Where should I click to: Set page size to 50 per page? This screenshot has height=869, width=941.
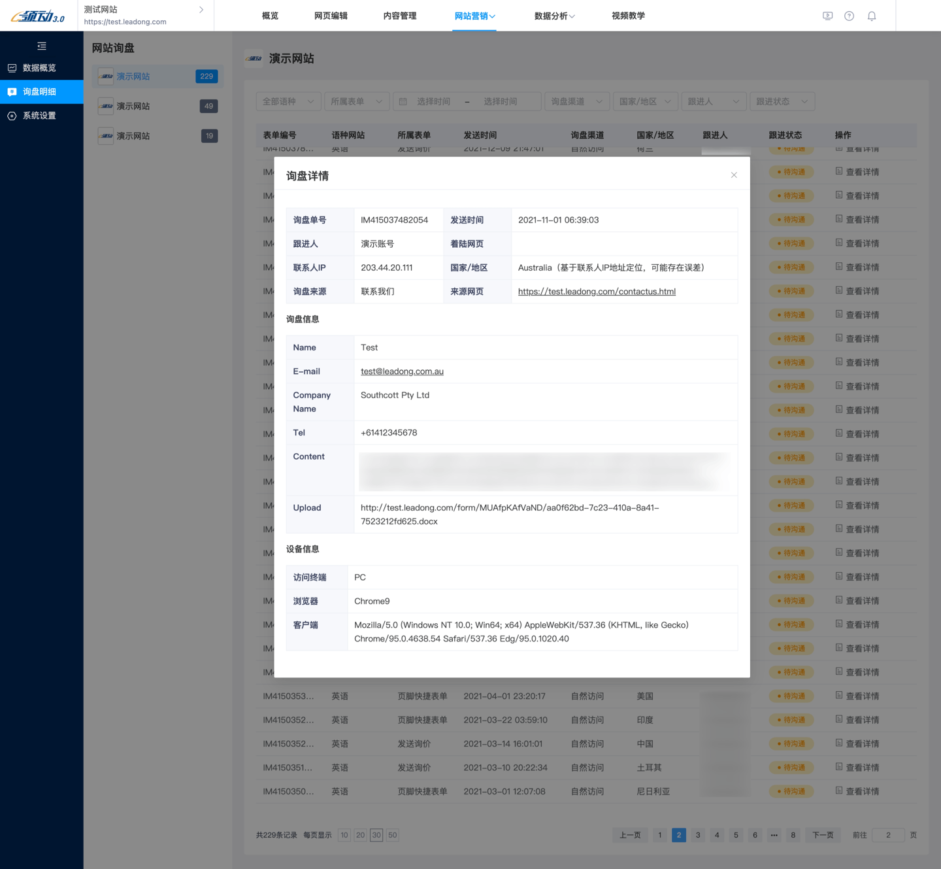(x=392, y=835)
